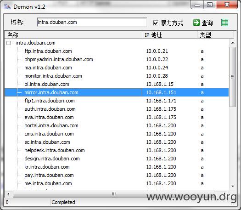Click the vertical scrollbar down arrow
Viewport: 241px width, 210px height.
(233, 186)
